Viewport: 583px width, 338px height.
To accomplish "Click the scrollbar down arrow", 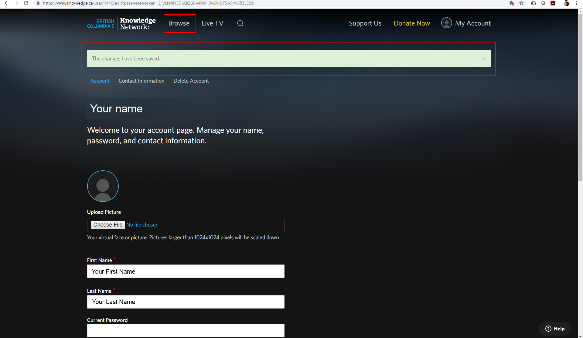I will 580,336.
